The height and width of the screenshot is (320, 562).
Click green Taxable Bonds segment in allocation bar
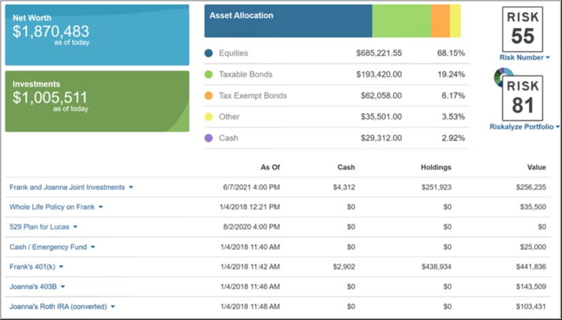(x=401, y=21)
